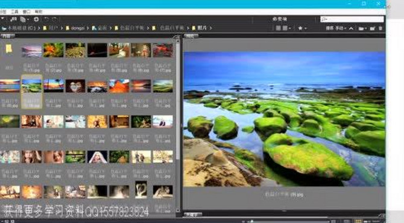Expand chevron after 桌面 in path bar
Screen dimensions: 404x223
pyautogui.click(x=110, y=28)
